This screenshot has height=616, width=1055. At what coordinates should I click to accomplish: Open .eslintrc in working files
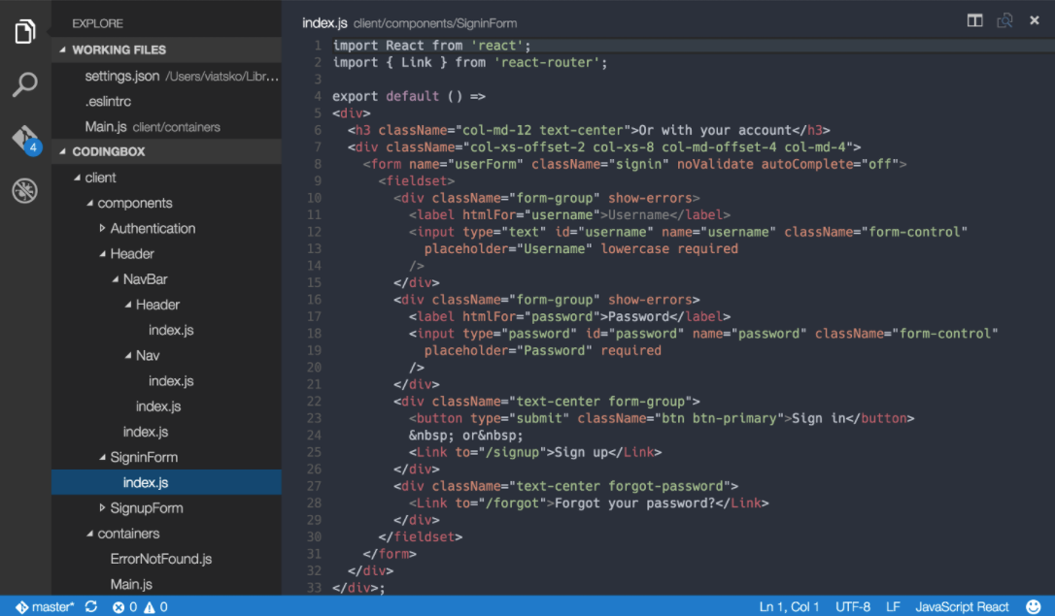point(166,102)
